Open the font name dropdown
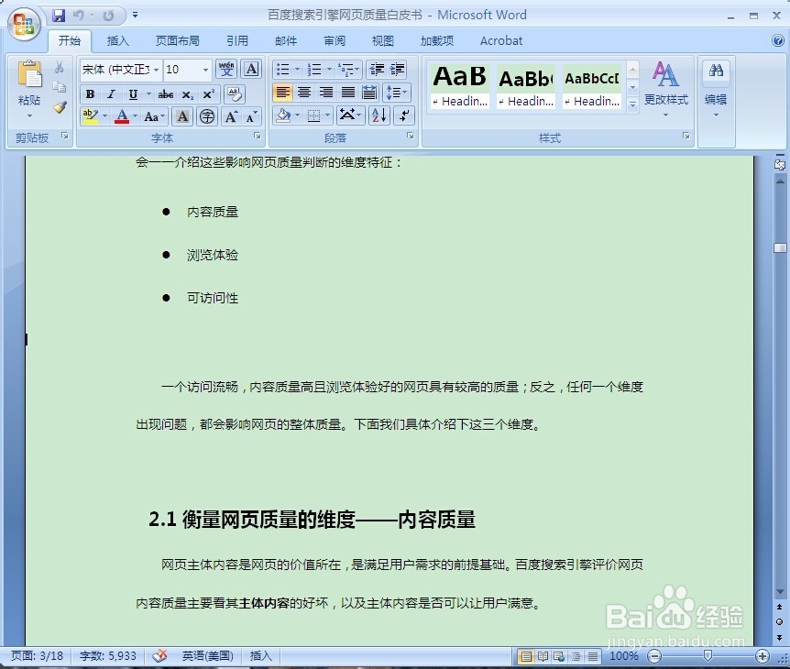This screenshot has width=790, height=669. 156,70
